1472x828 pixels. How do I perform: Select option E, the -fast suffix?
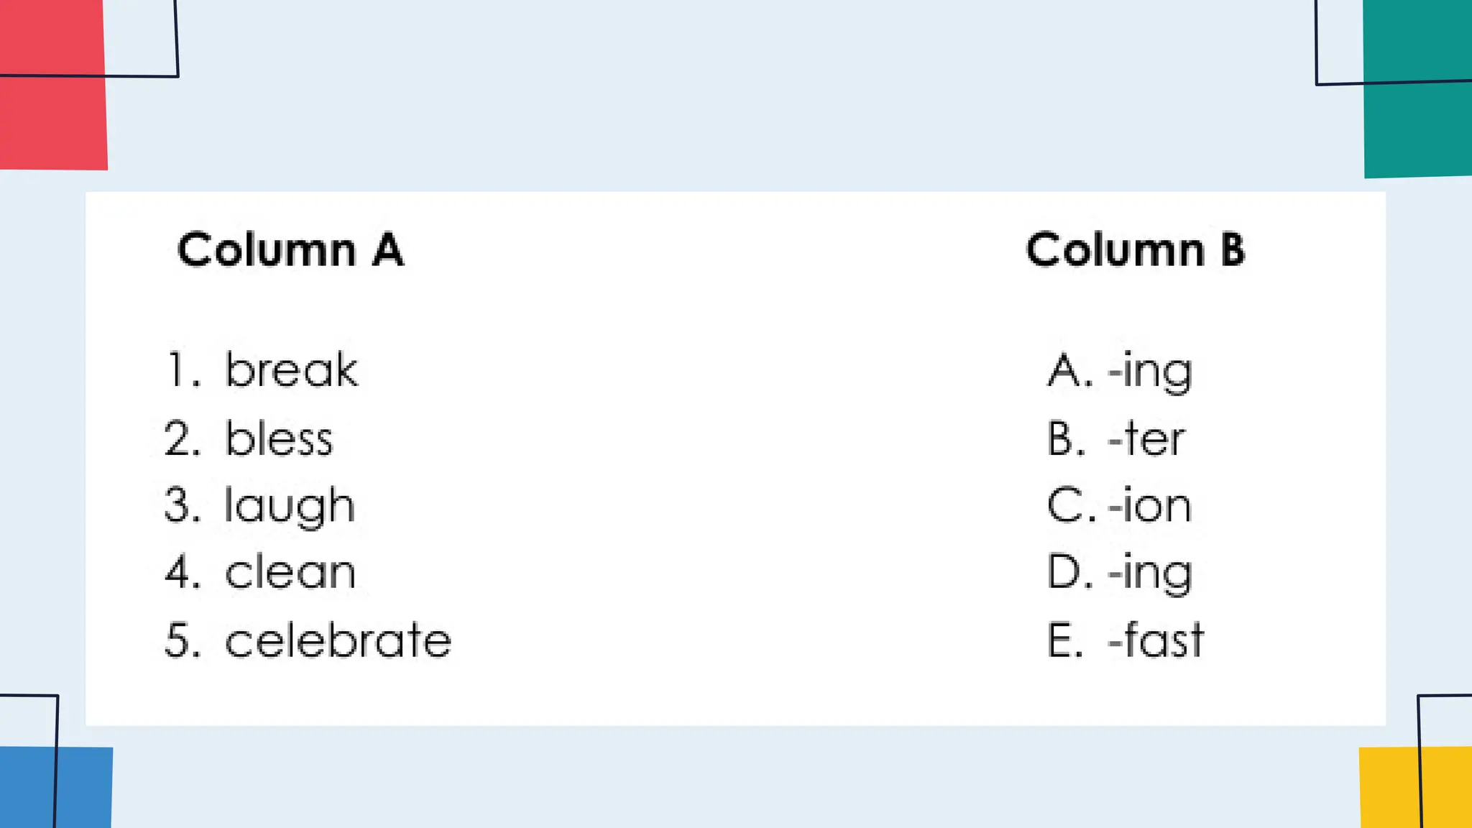[1156, 640]
